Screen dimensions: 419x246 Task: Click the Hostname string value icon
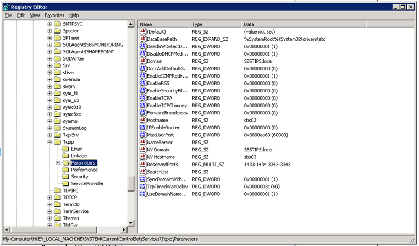pyautogui.click(x=142, y=120)
